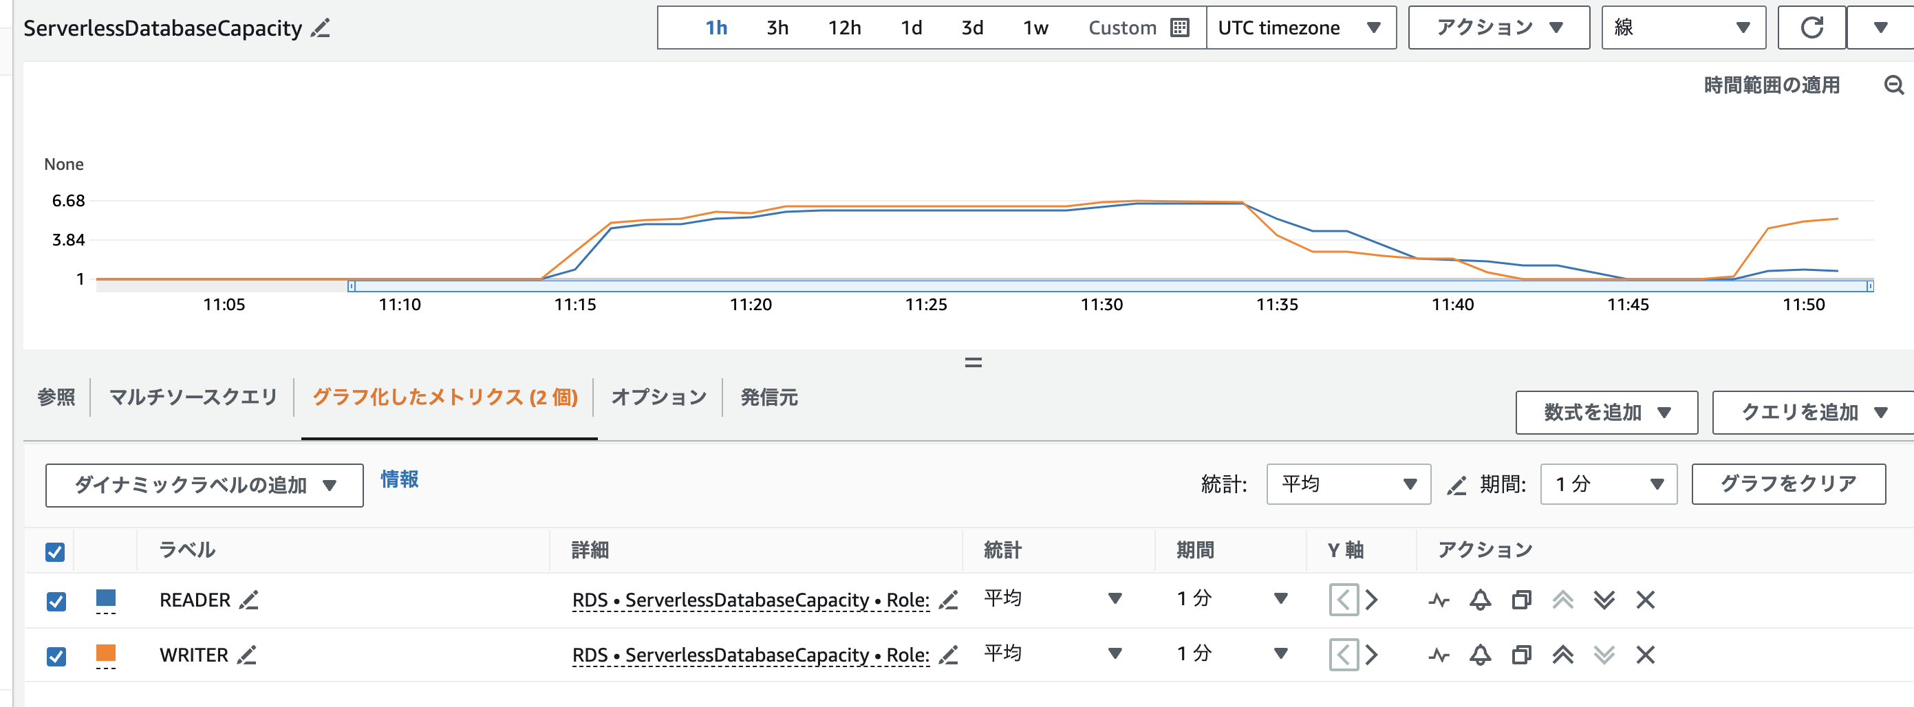Move the WRITER metric up

tap(1562, 654)
